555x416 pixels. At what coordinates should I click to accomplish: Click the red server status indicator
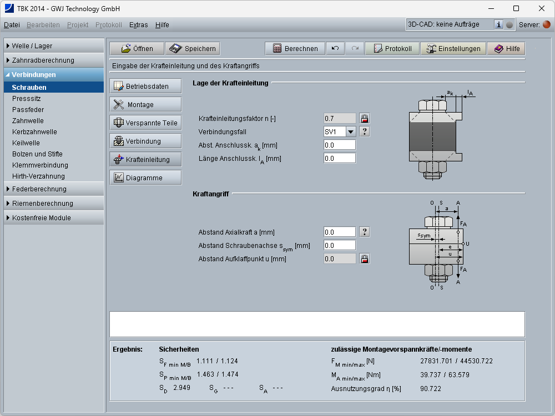tap(546, 24)
